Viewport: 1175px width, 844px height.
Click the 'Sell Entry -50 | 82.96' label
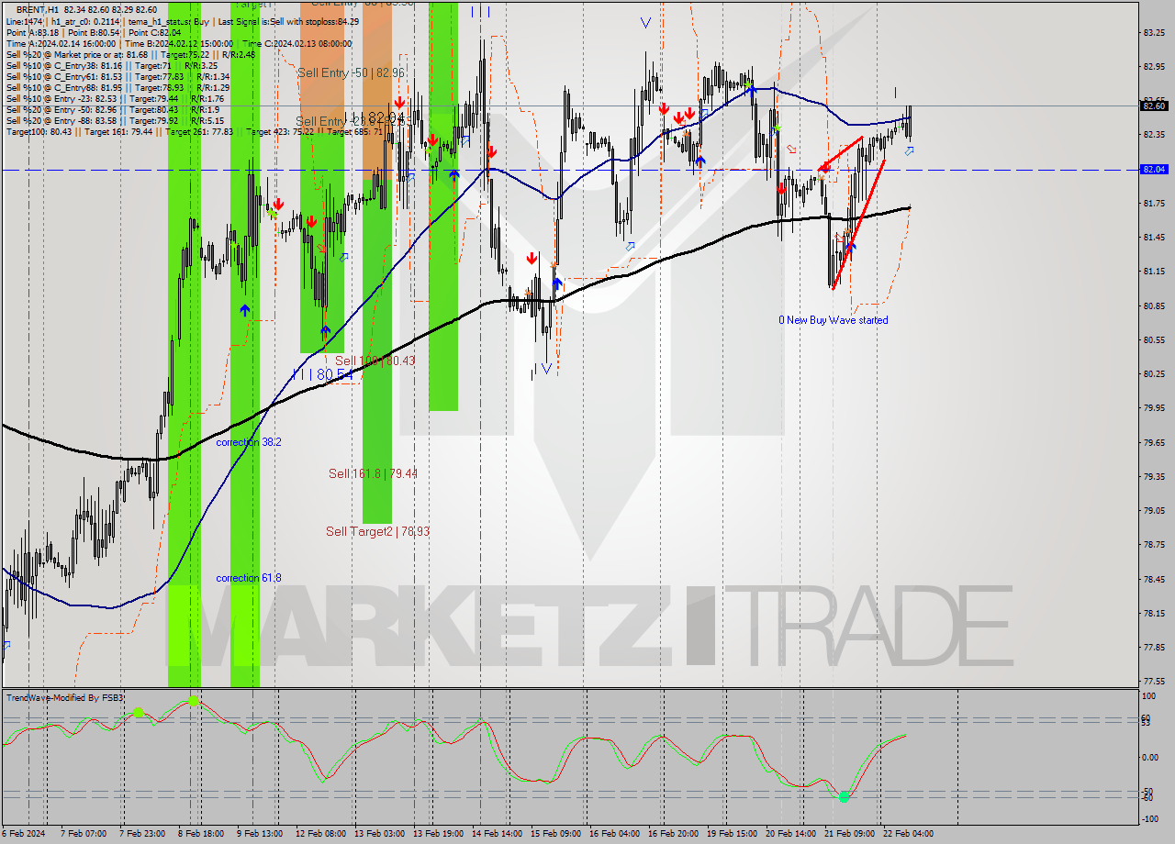pos(352,72)
